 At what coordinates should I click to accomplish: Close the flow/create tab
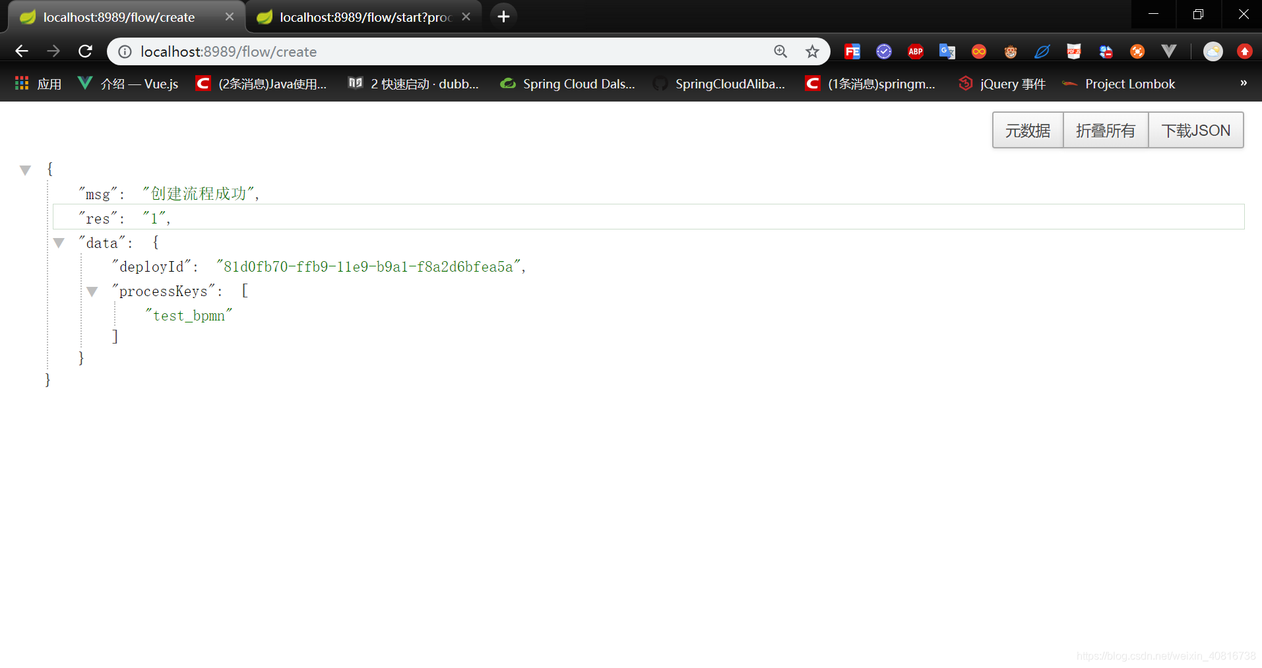coord(230,16)
